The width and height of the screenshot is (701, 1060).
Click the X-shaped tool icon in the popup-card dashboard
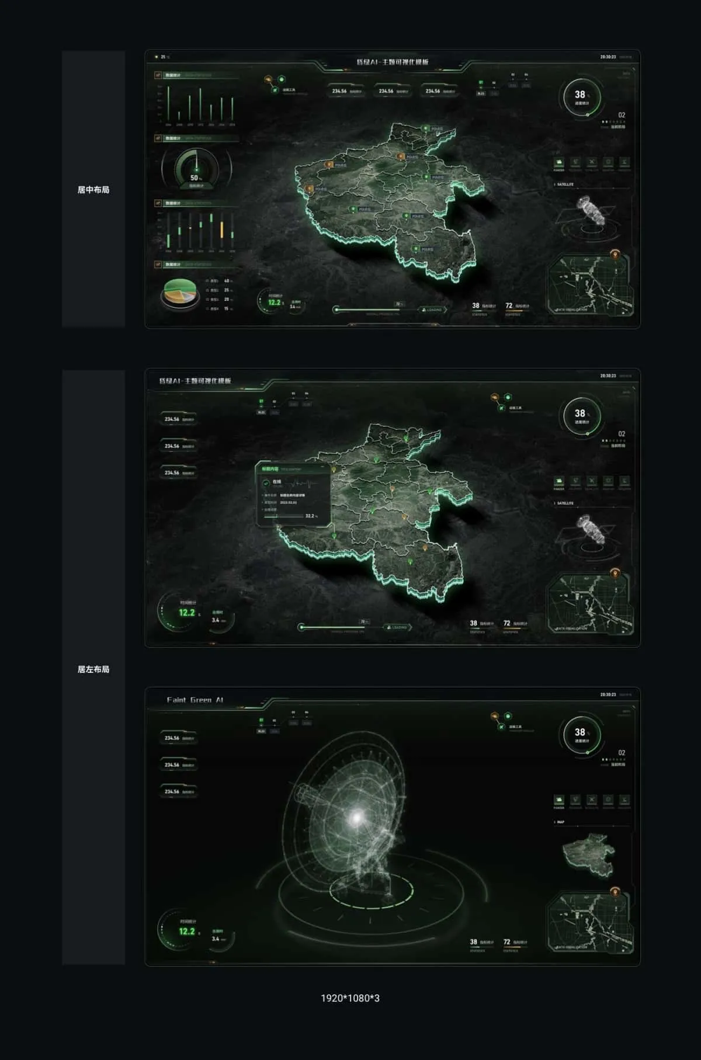(x=592, y=481)
